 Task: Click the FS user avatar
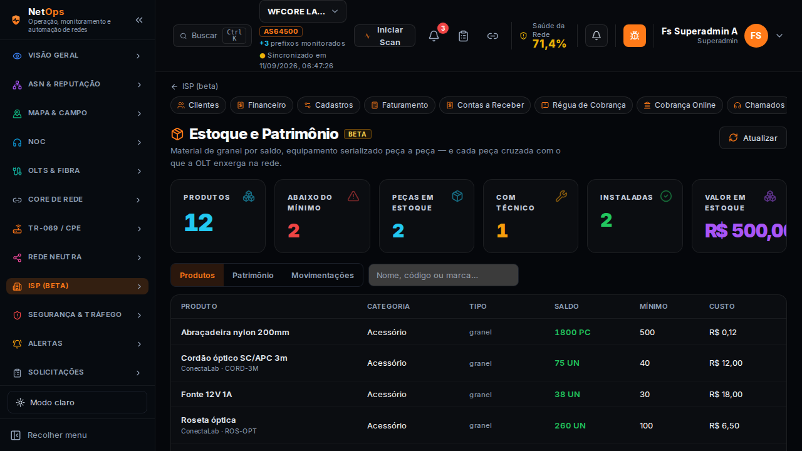tap(756, 36)
